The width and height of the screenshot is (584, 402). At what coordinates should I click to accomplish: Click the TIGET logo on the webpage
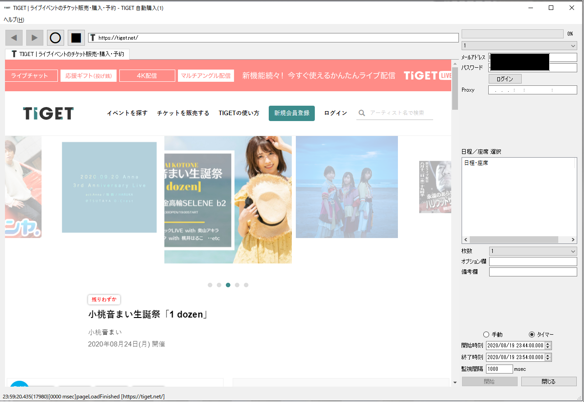pyautogui.click(x=48, y=113)
